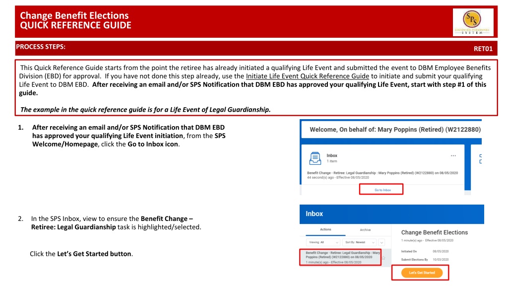Image resolution: width=508 pixels, height=286 pixels.
Task: Click the SPS Statewide Personnel System logo
Action: [473, 22]
